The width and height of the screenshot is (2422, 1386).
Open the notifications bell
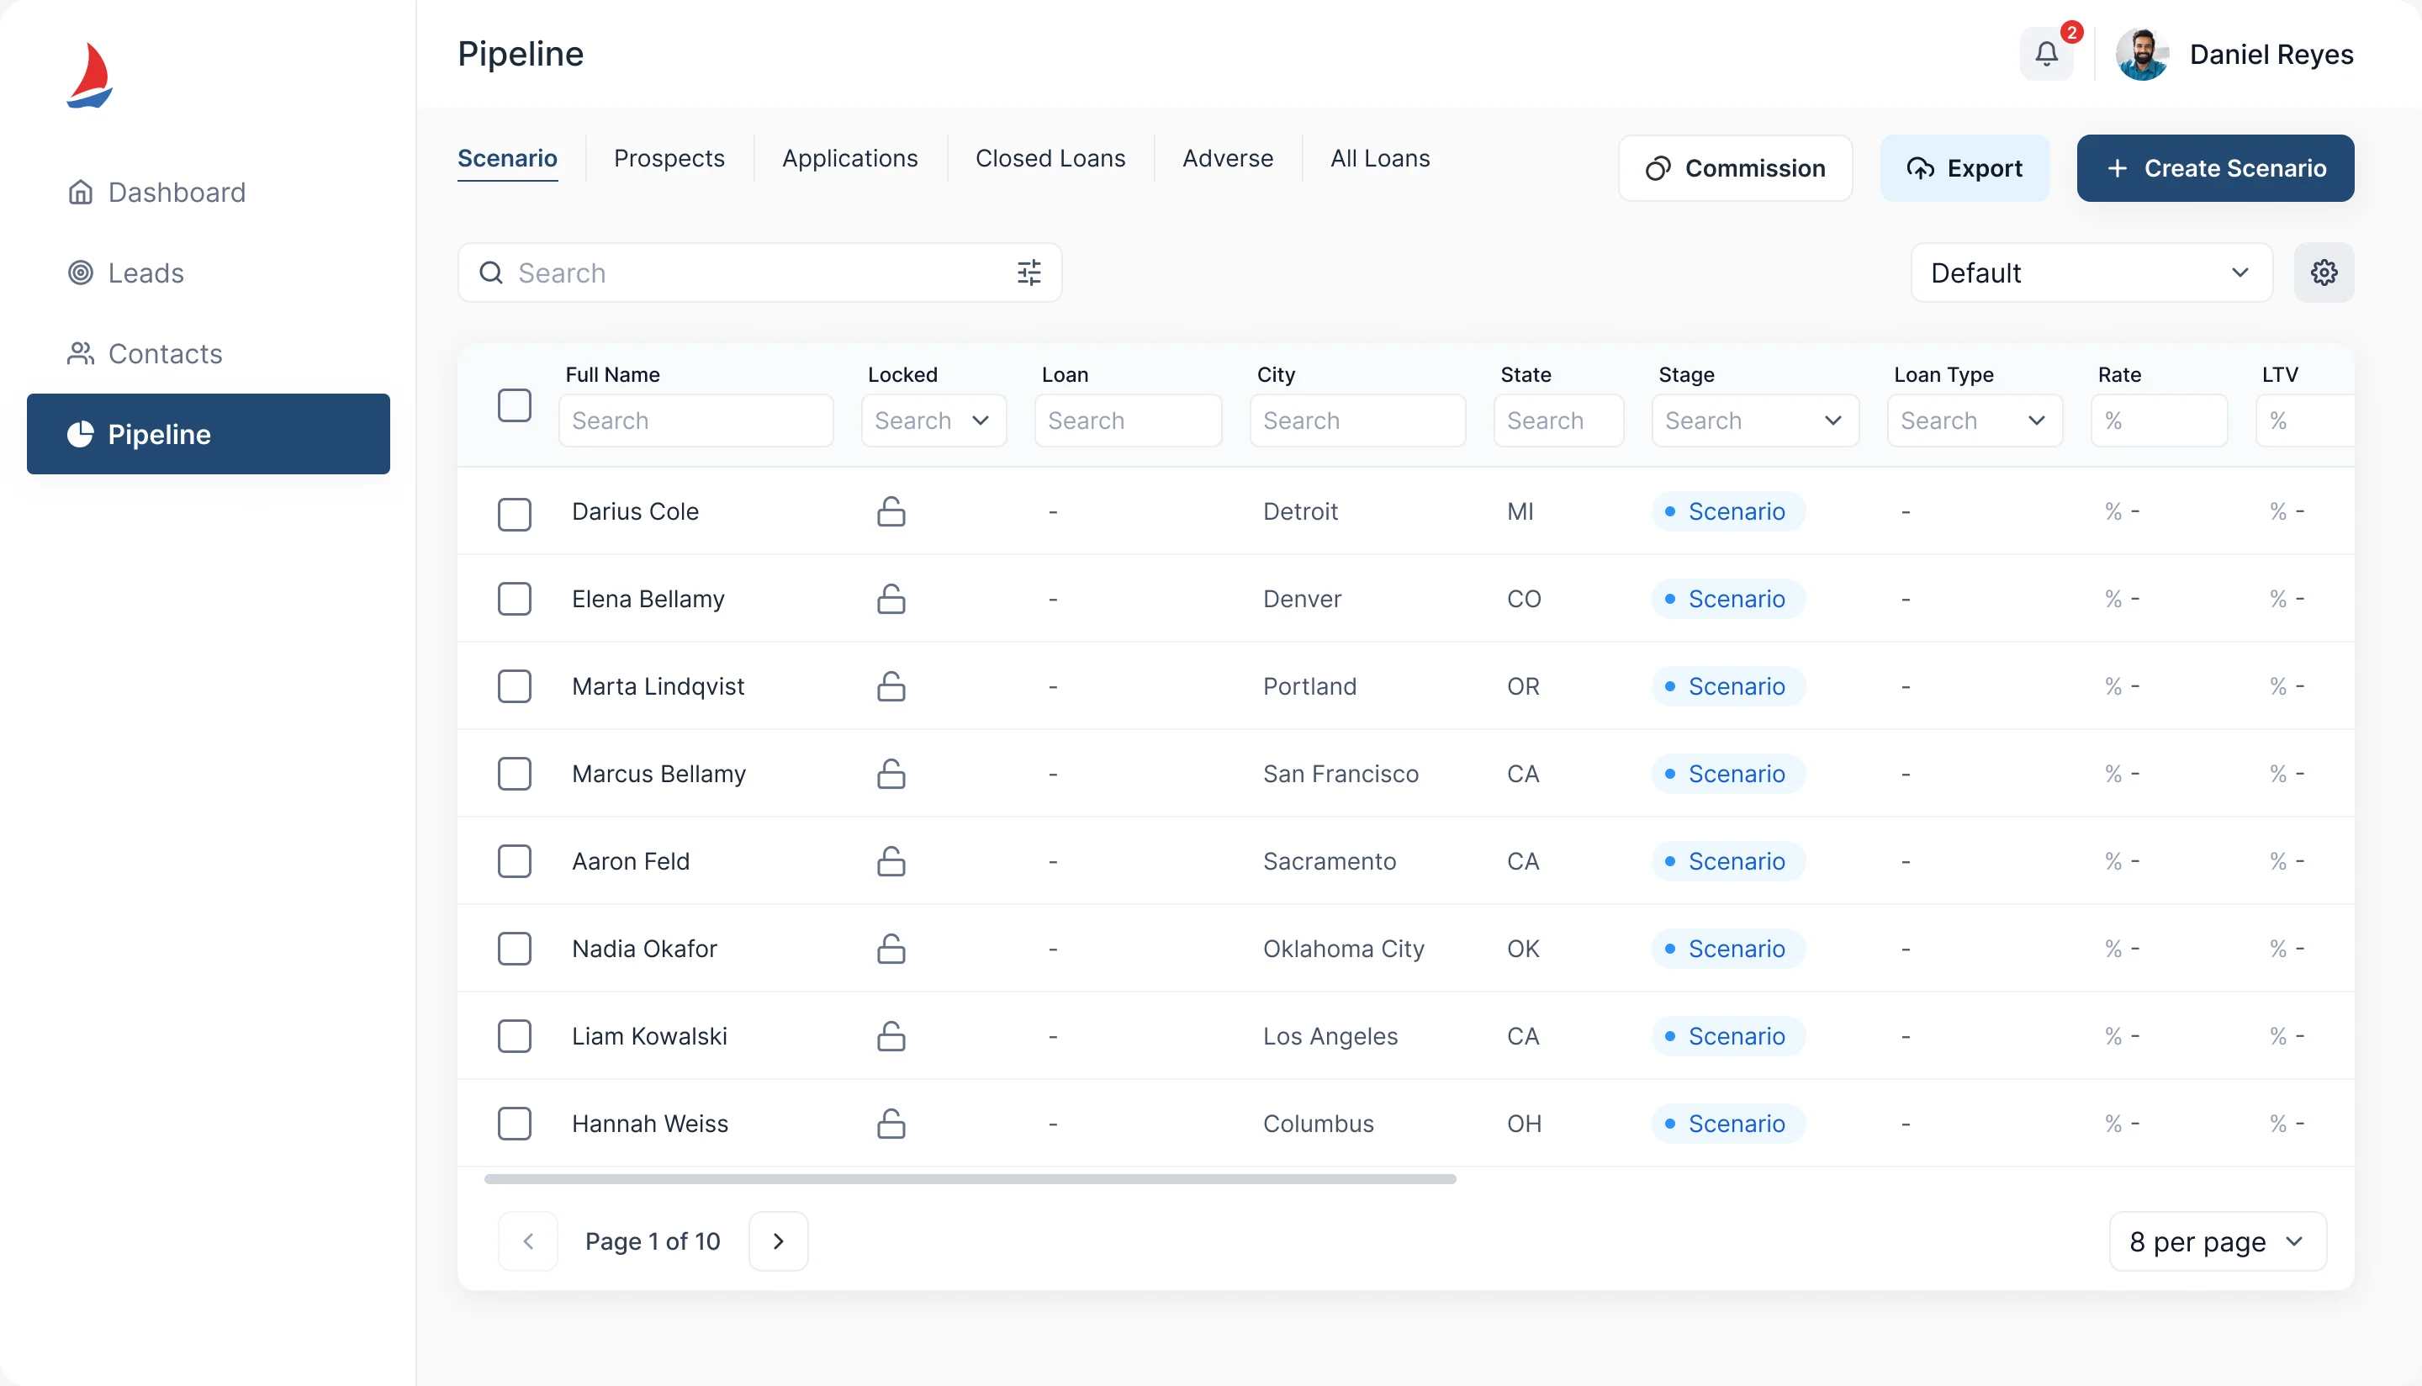[2046, 53]
